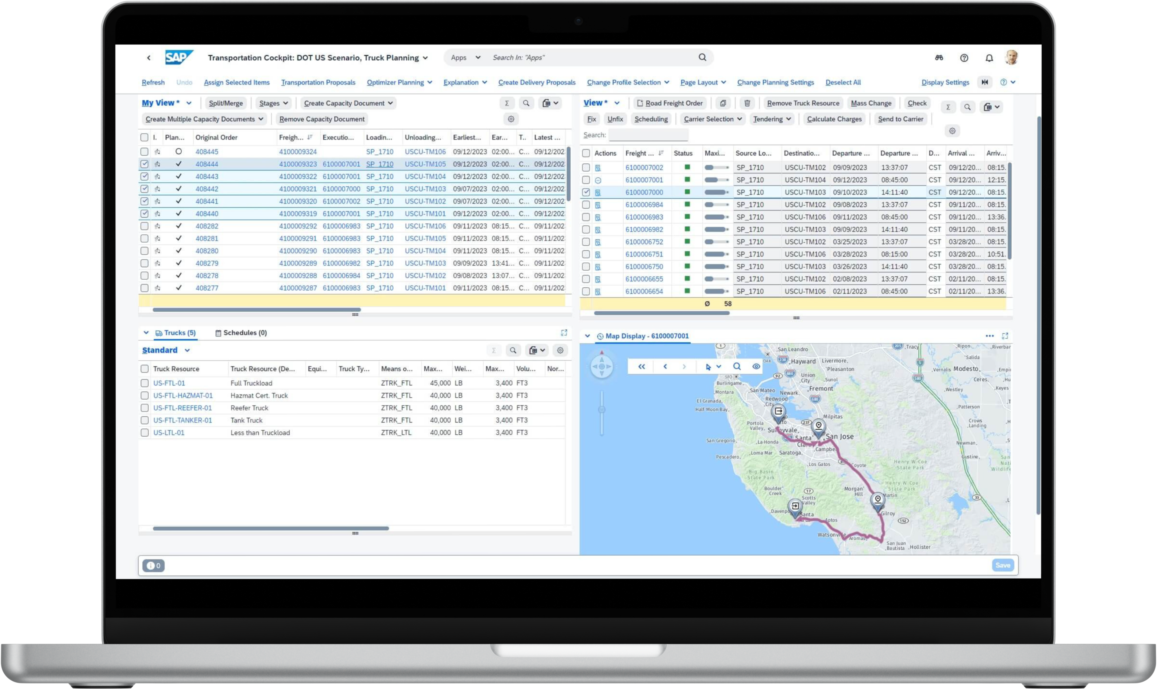This screenshot has height=689, width=1157.
Task: Maximize the Map Display panel
Action: 1005,336
